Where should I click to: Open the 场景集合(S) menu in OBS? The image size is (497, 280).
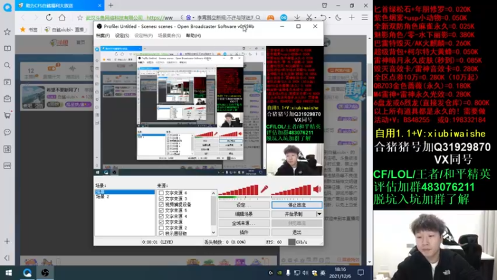pyautogui.click(x=169, y=35)
